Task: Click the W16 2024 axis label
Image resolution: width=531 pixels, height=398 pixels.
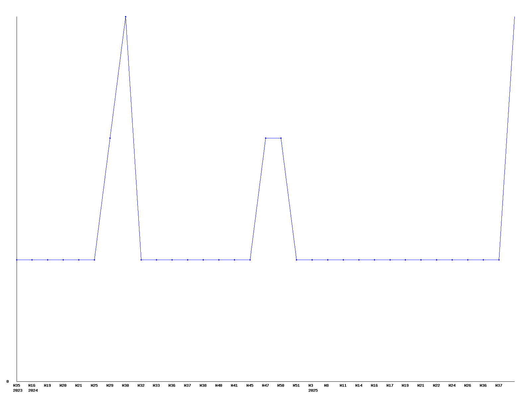Action: (33, 388)
